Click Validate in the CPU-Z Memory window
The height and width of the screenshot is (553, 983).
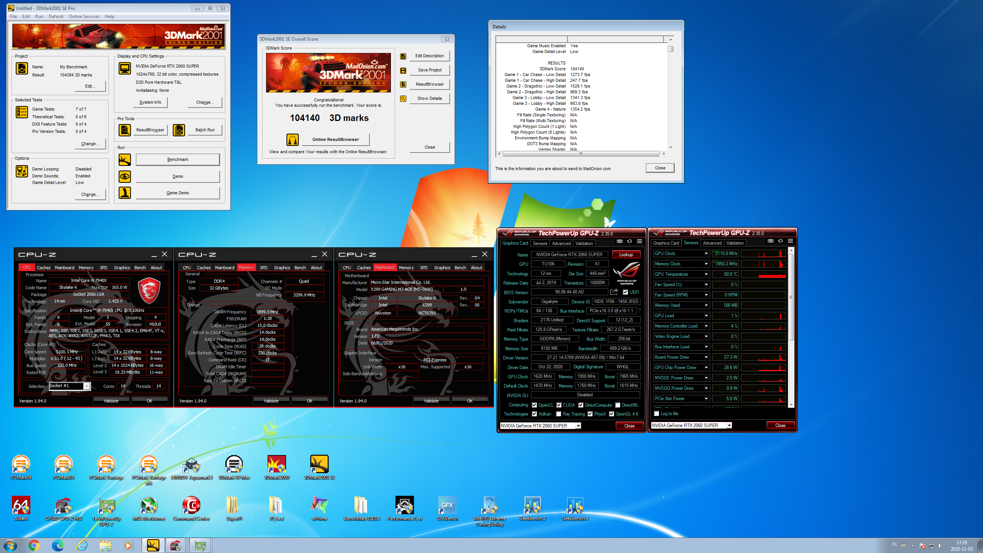[271, 401]
